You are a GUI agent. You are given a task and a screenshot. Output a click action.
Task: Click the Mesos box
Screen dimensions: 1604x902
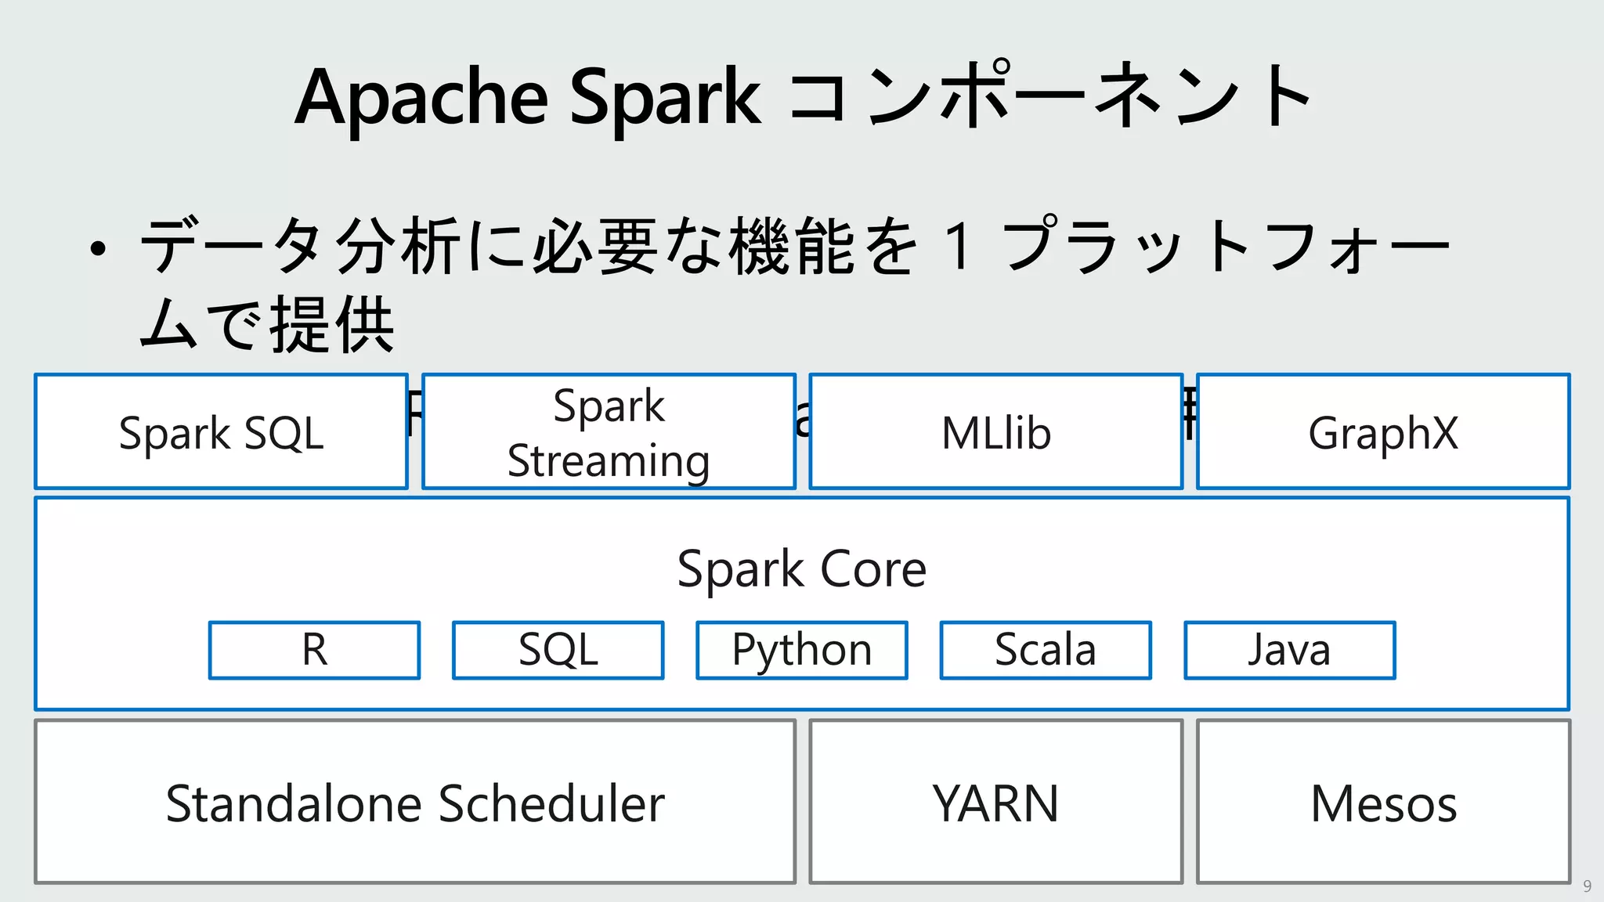(x=1383, y=802)
